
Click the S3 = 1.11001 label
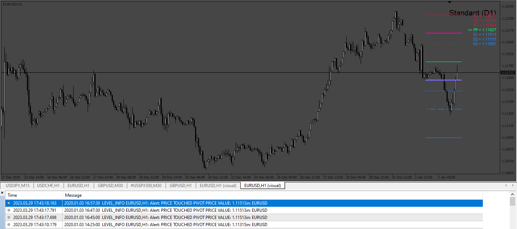click(x=484, y=44)
